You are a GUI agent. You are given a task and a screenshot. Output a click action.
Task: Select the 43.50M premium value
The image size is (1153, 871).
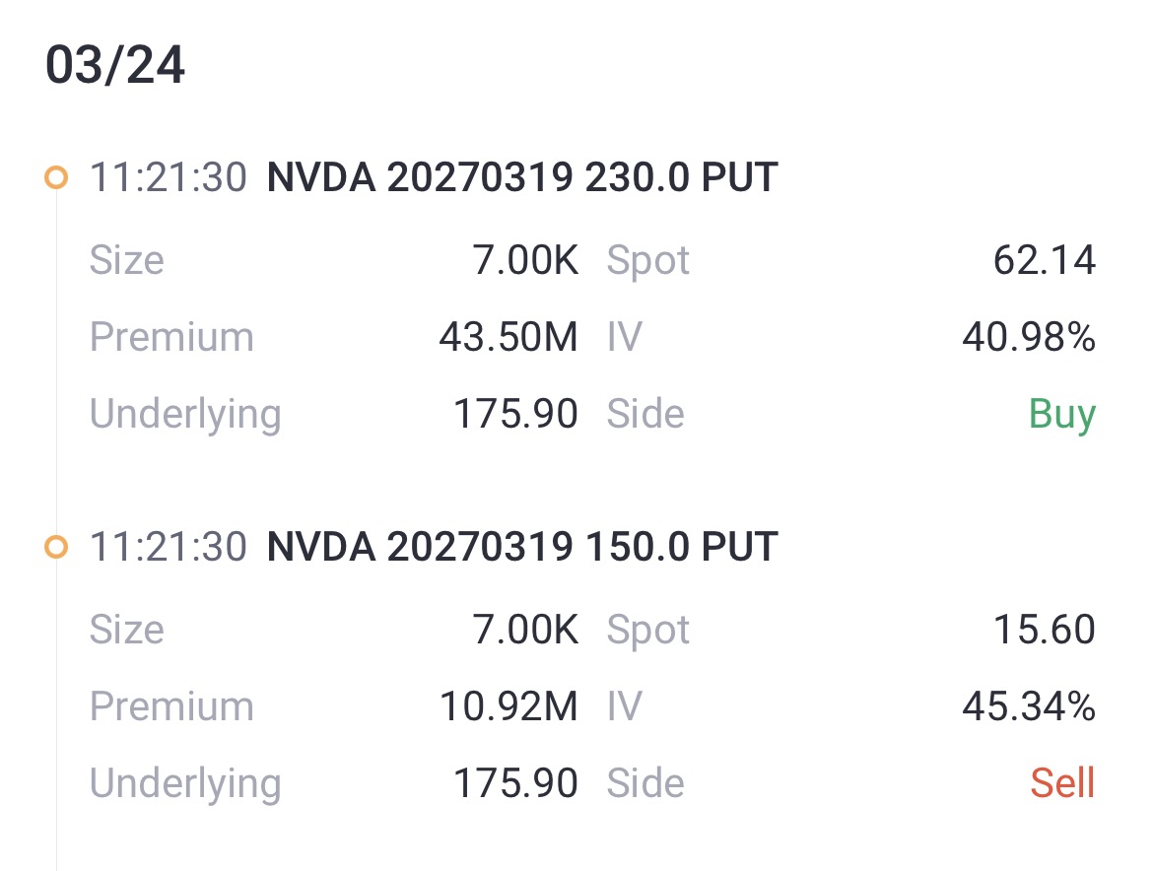(x=509, y=338)
